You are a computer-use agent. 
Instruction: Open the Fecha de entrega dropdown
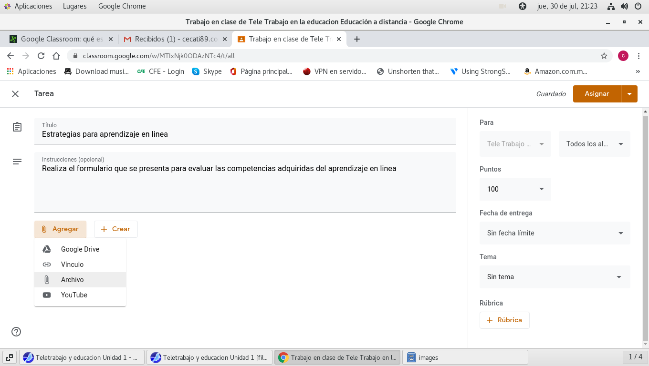tap(555, 233)
